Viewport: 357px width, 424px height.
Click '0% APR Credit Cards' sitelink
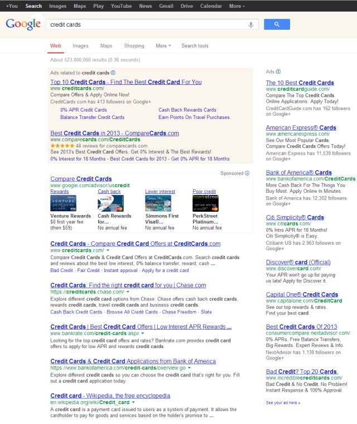click(x=84, y=110)
